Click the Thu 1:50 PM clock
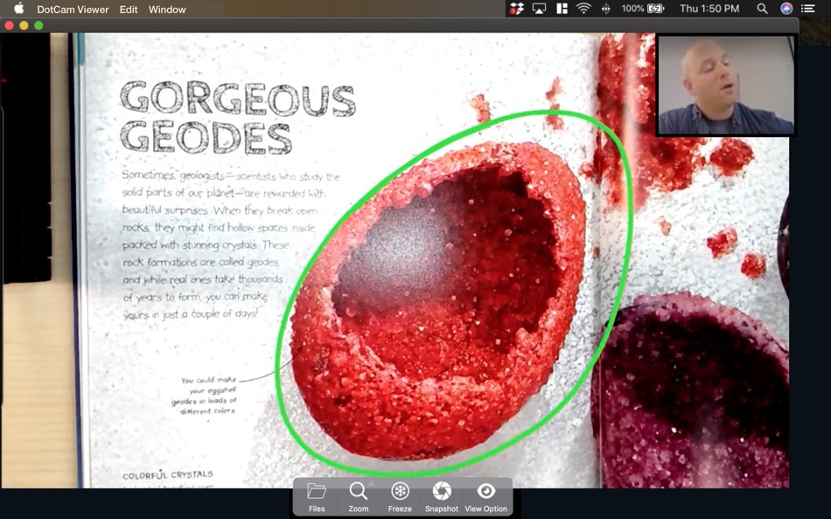 (709, 9)
